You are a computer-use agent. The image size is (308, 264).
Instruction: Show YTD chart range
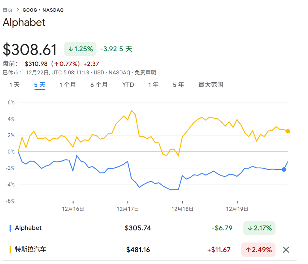click(x=128, y=85)
